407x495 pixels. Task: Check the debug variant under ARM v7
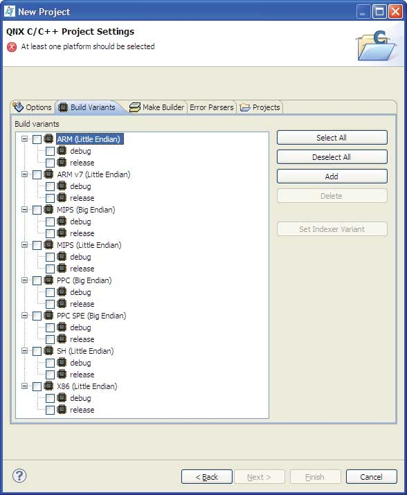click(x=51, y=186)
